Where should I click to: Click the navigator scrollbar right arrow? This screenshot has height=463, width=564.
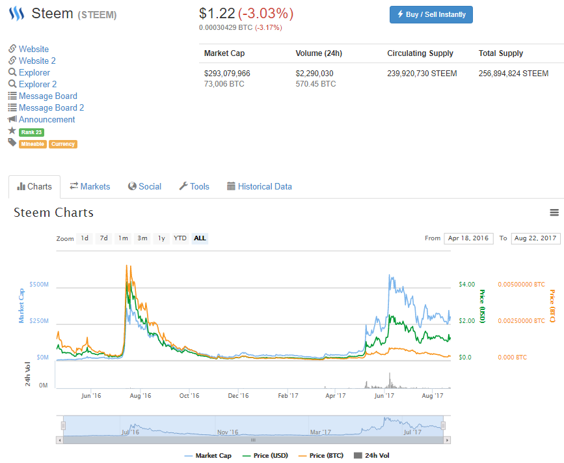coord(447,440)
